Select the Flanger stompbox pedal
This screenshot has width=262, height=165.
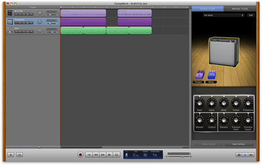point(200,74)
